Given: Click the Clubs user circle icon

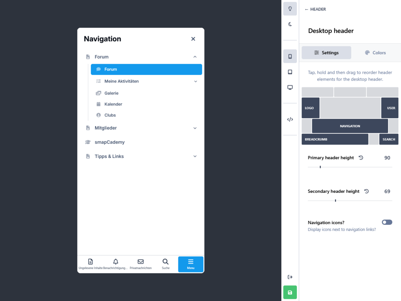Looking at the screenshot, I should pyautogui.click(x=98, y=115).
